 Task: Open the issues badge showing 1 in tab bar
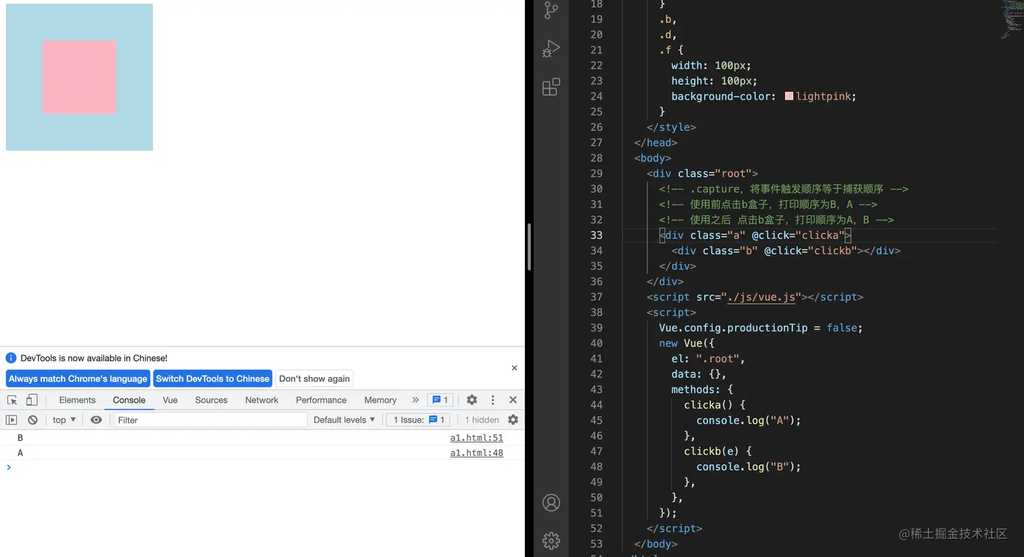[440, 400]
